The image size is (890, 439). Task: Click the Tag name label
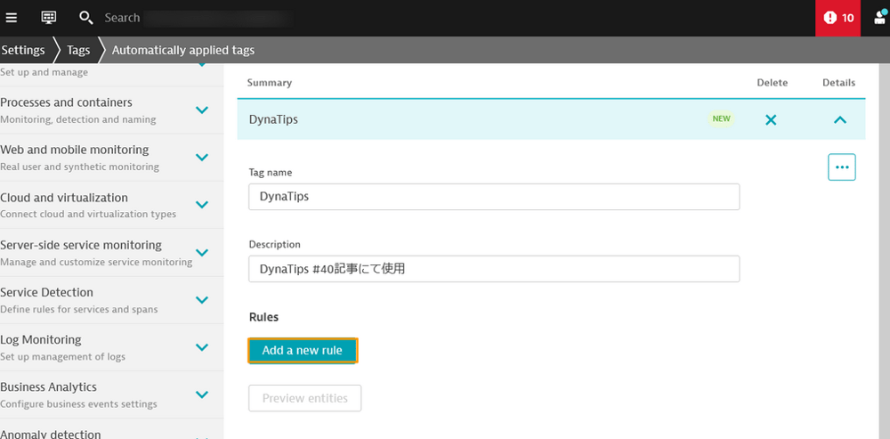coord(271,172)
